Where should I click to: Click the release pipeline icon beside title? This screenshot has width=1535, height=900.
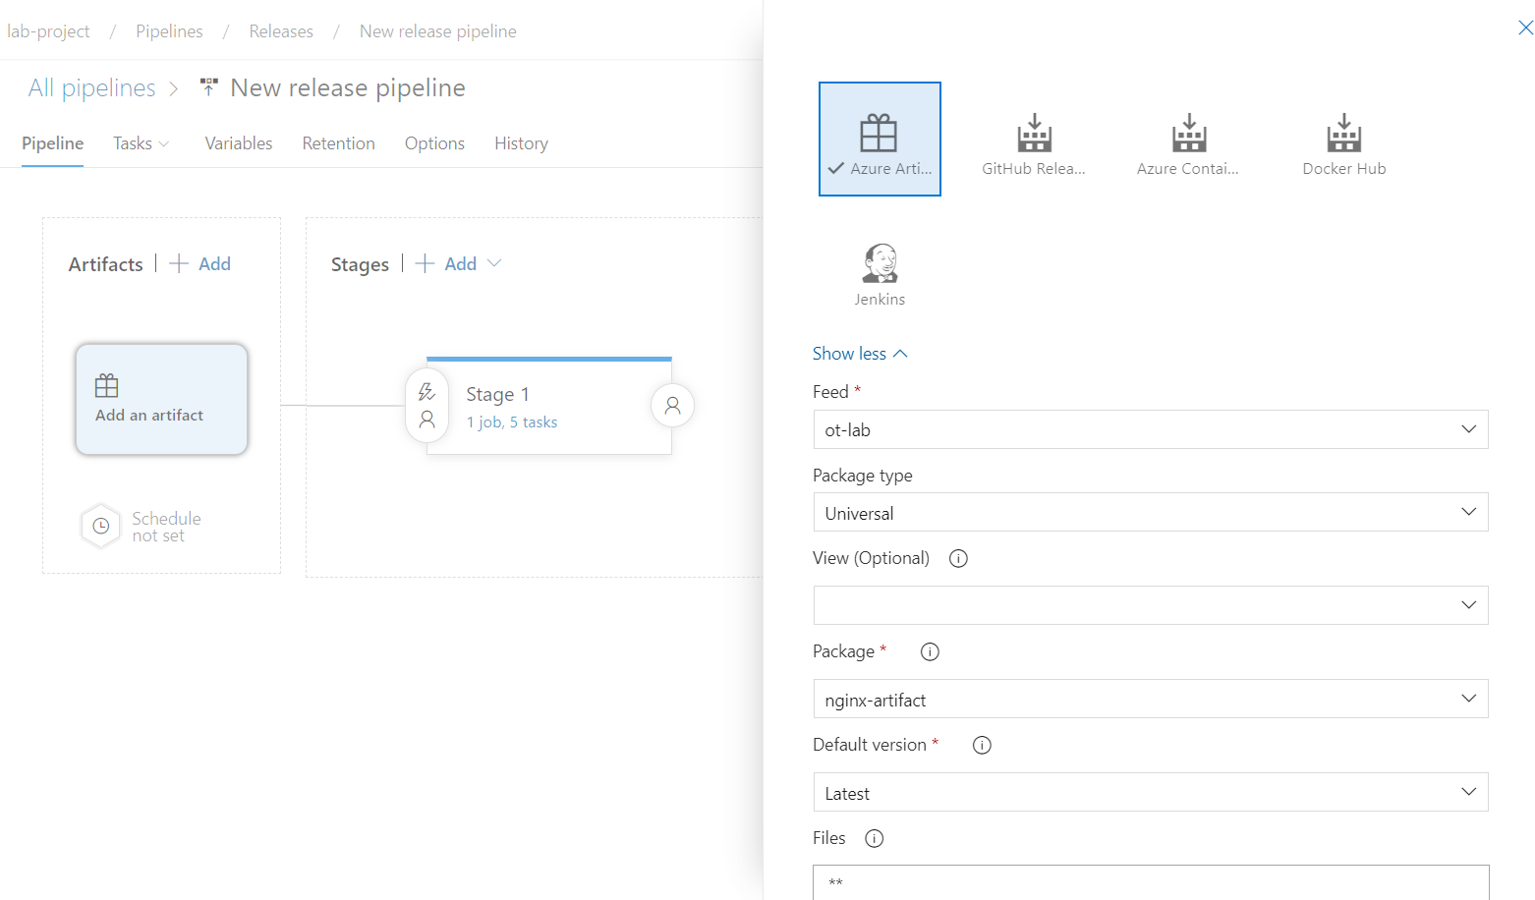coord(208,87)
